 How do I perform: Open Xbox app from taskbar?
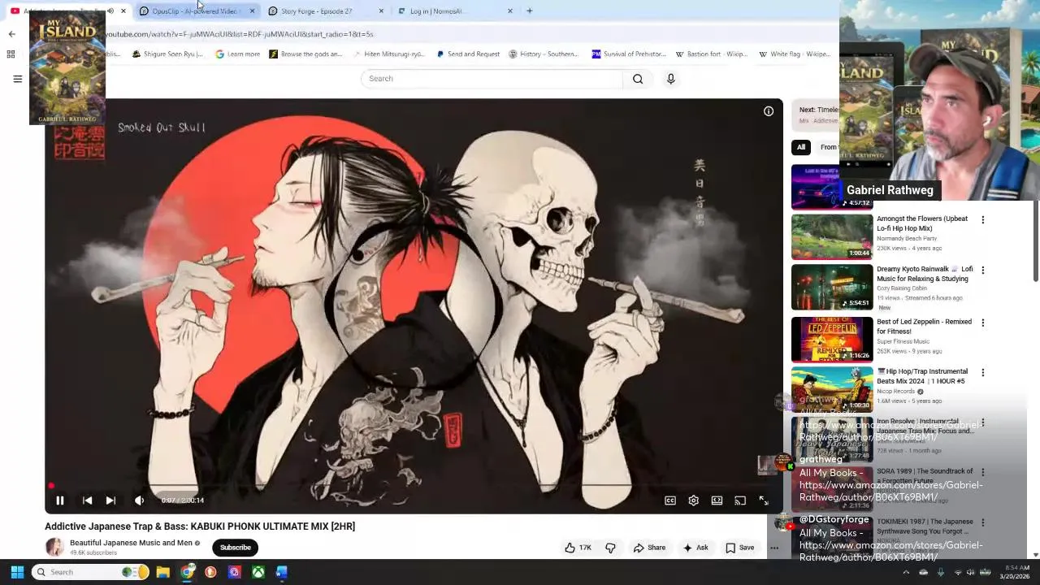pos(258,572)
